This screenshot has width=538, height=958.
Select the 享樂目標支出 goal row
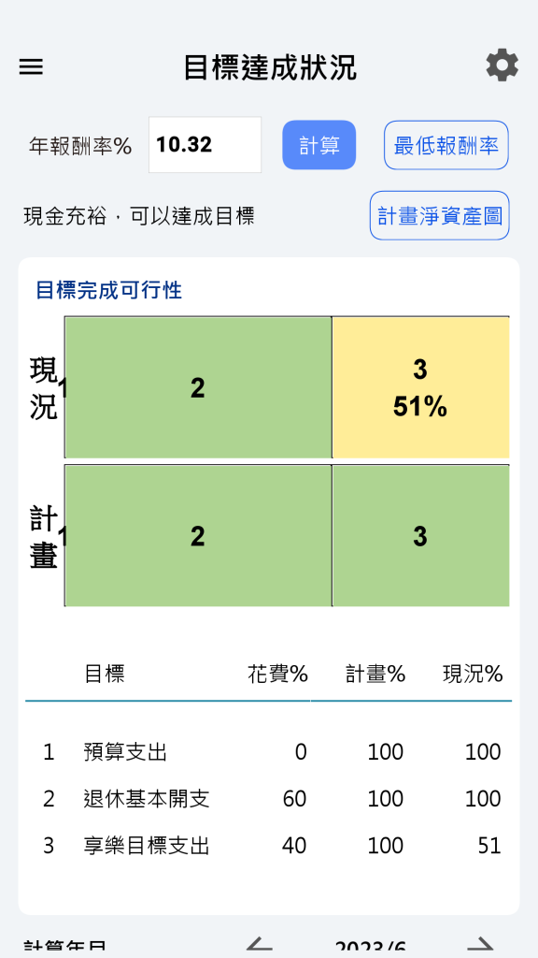tap(269, 846)
